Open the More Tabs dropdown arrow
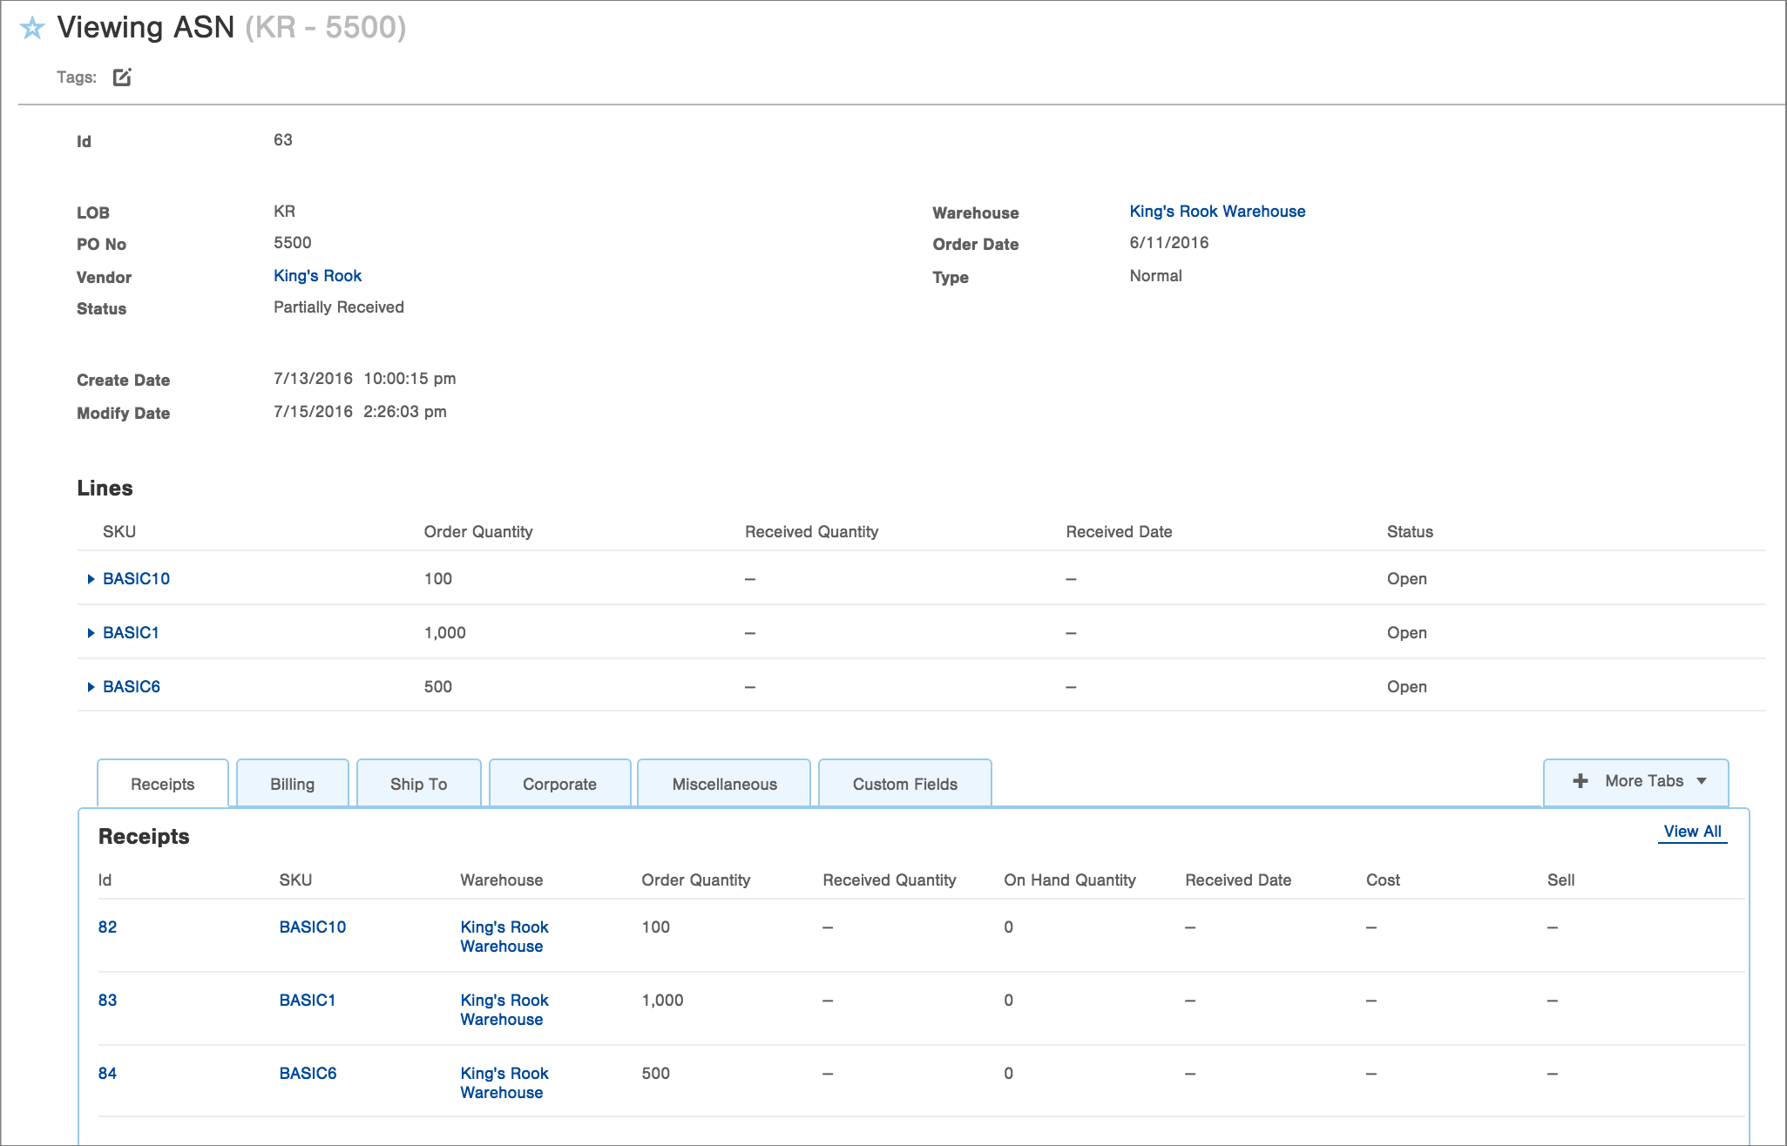This screenshot has height=1146, width=1787. click(x=1702, y=781)
